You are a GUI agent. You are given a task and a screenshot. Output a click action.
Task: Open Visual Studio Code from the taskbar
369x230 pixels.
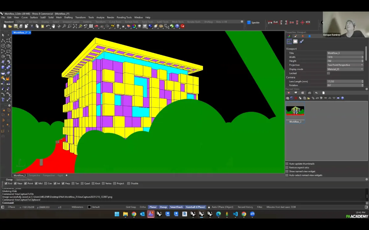235,214
